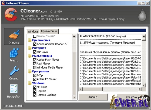Image resolution: width=151 pixels, height=110 pixels.
Task: Click results pane scroll up arrow
Action: point(144,36)
